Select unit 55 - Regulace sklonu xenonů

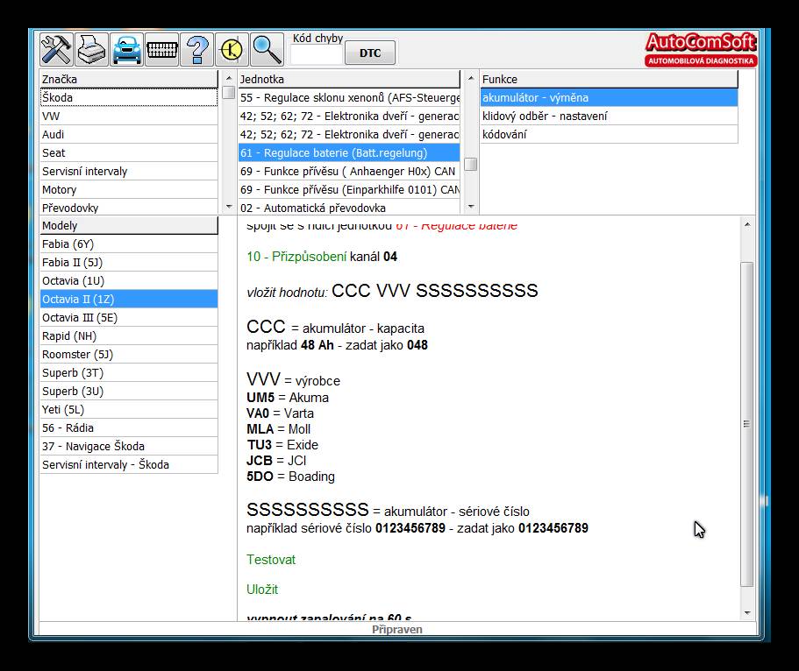click(349, 98)
